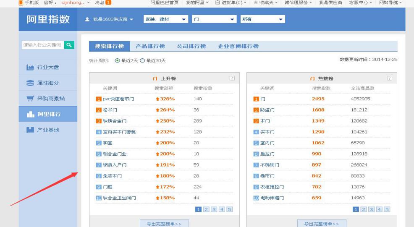Open 行业大盘 chart icon in sidebar

click(x=30, y=68)
